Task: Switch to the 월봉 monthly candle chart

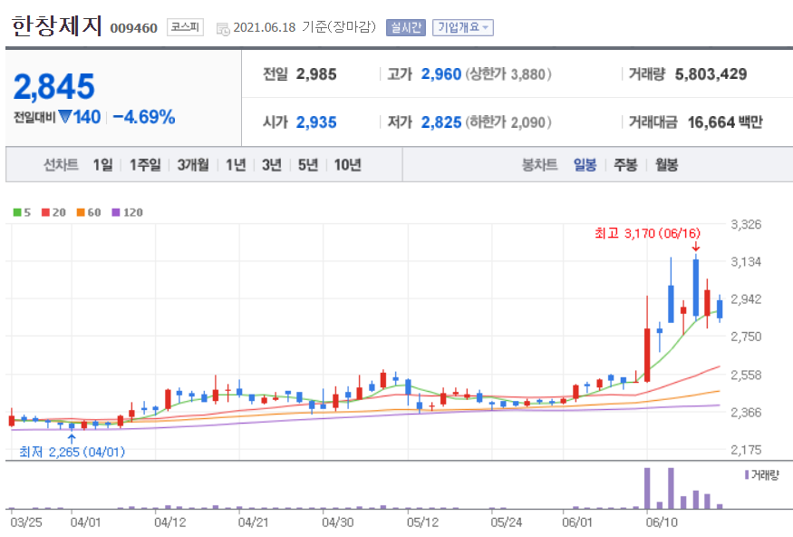Action: (x=666, y=164)
